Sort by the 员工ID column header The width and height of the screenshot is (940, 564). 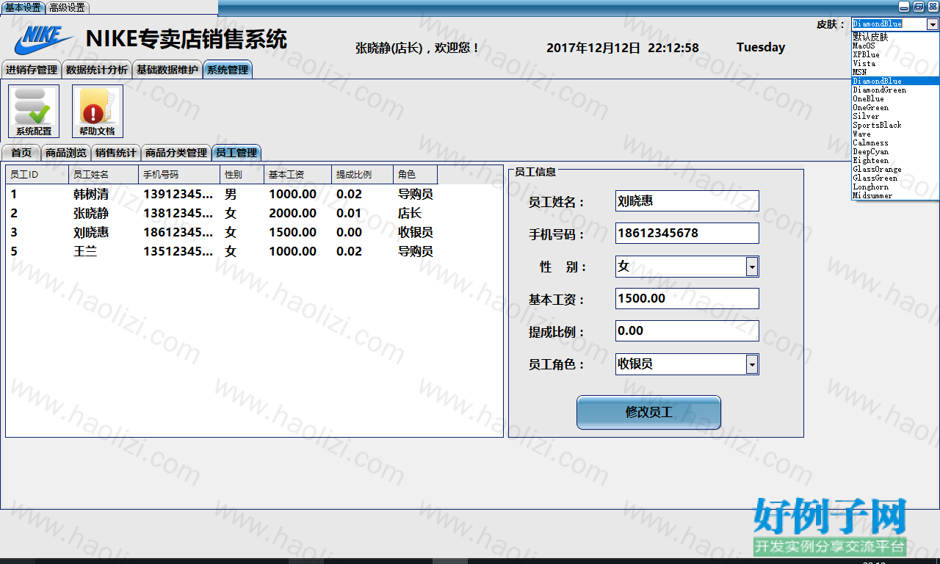(37, 175)
